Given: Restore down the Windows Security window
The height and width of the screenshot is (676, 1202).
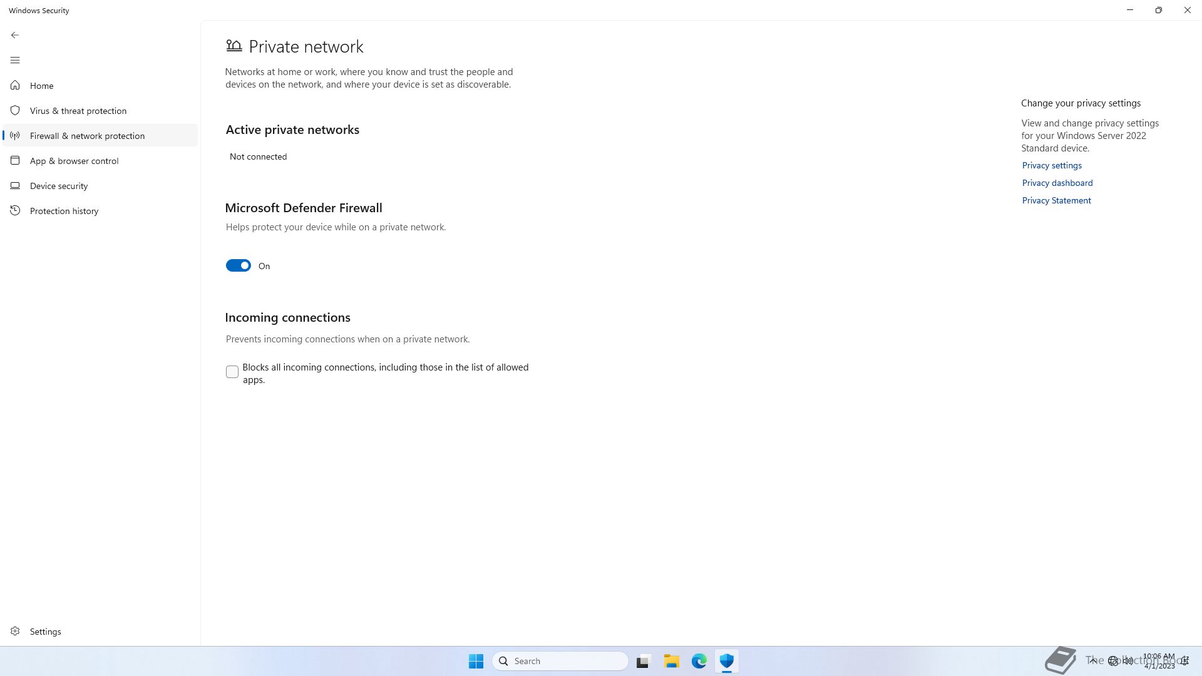Looking at the screenshot, I should pos(1159,10).
